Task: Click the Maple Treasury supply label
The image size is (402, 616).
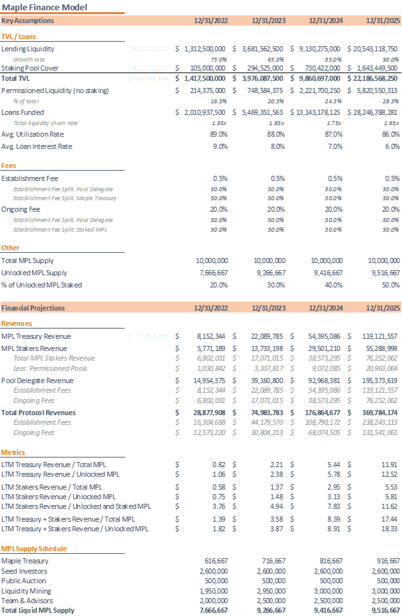Action: click(25, 561)
